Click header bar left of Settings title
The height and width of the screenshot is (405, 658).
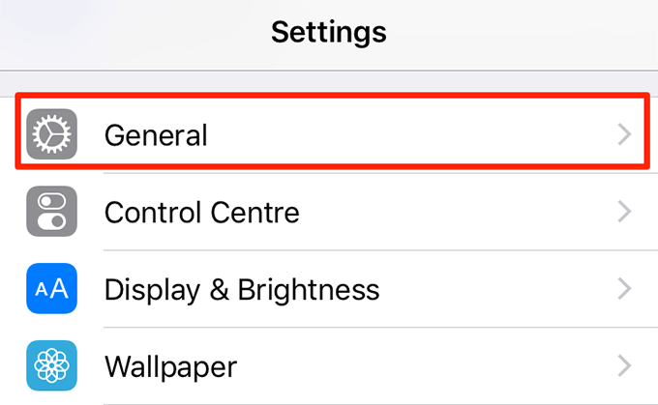click(116, 32)
